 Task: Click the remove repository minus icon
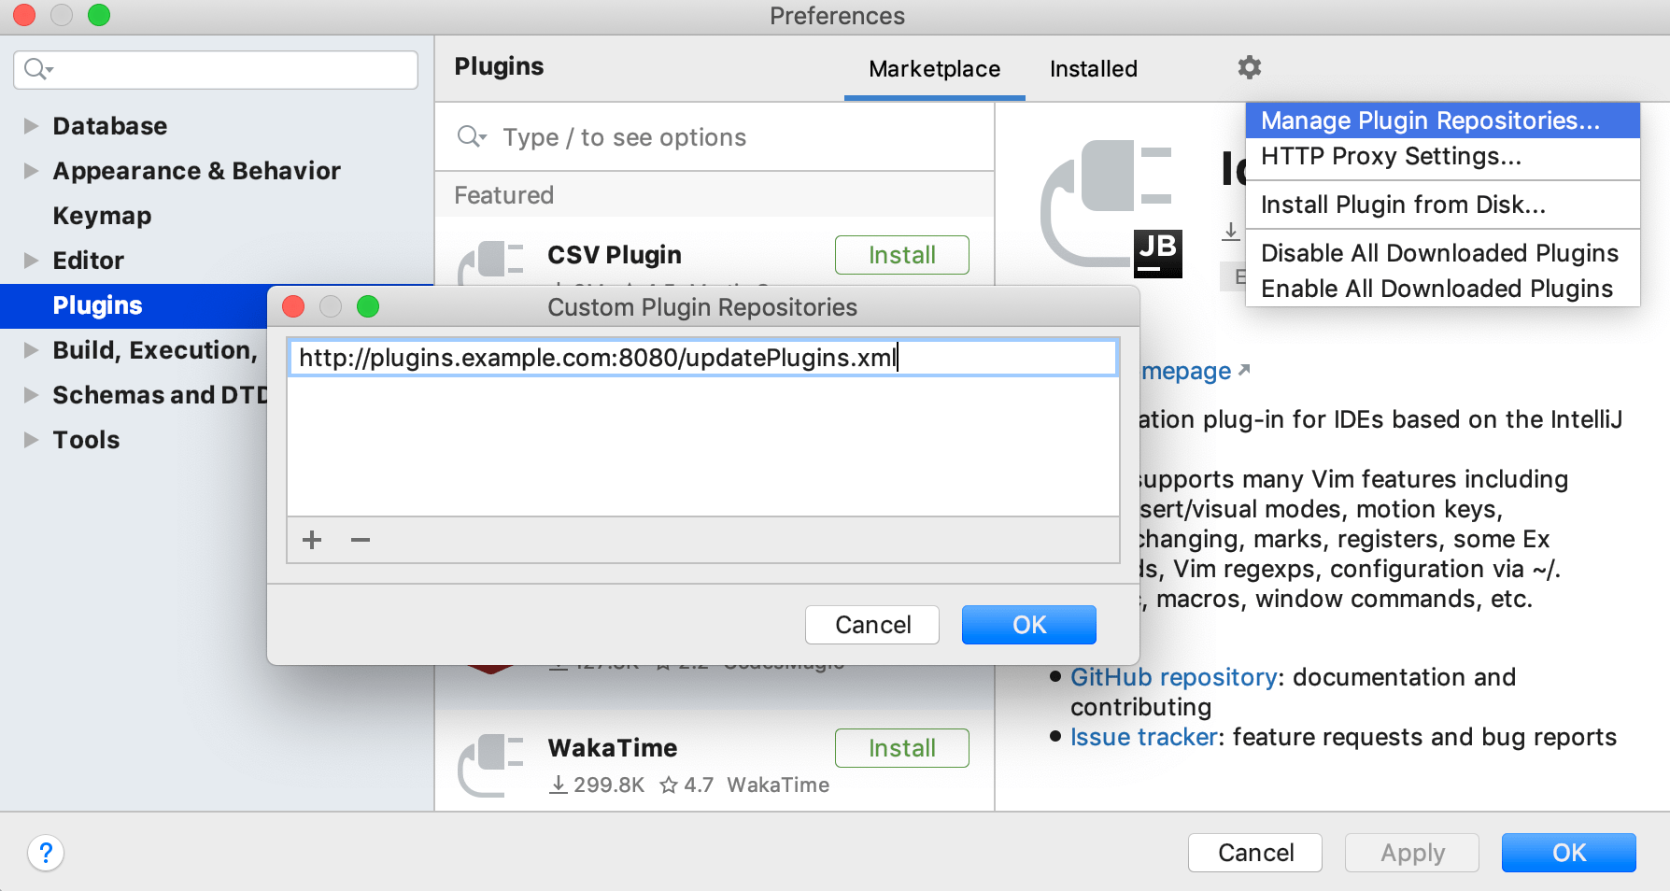pos(361,540)
